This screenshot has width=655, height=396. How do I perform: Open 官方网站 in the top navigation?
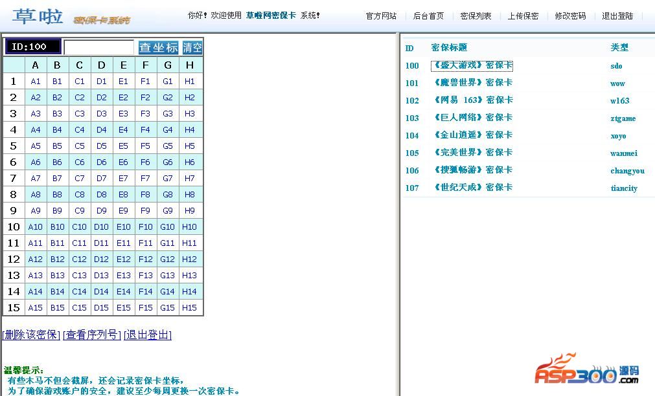point(381,16)
